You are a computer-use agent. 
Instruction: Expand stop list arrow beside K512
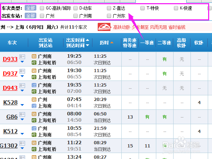click(x=22, y=134)
